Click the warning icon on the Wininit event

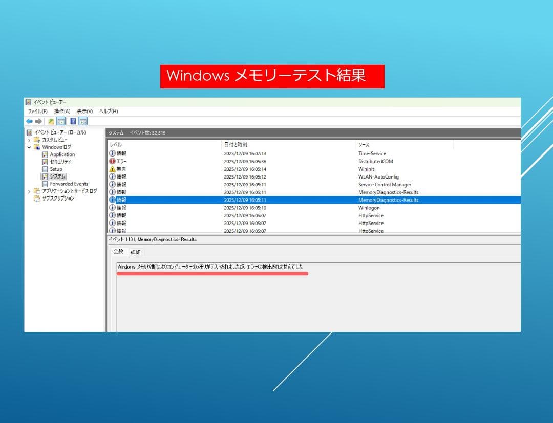pyautogui.click(x=113, y=168)
